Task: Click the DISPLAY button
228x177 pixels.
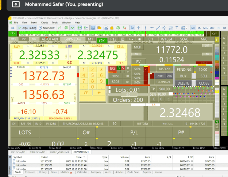Action: (165, 69)
